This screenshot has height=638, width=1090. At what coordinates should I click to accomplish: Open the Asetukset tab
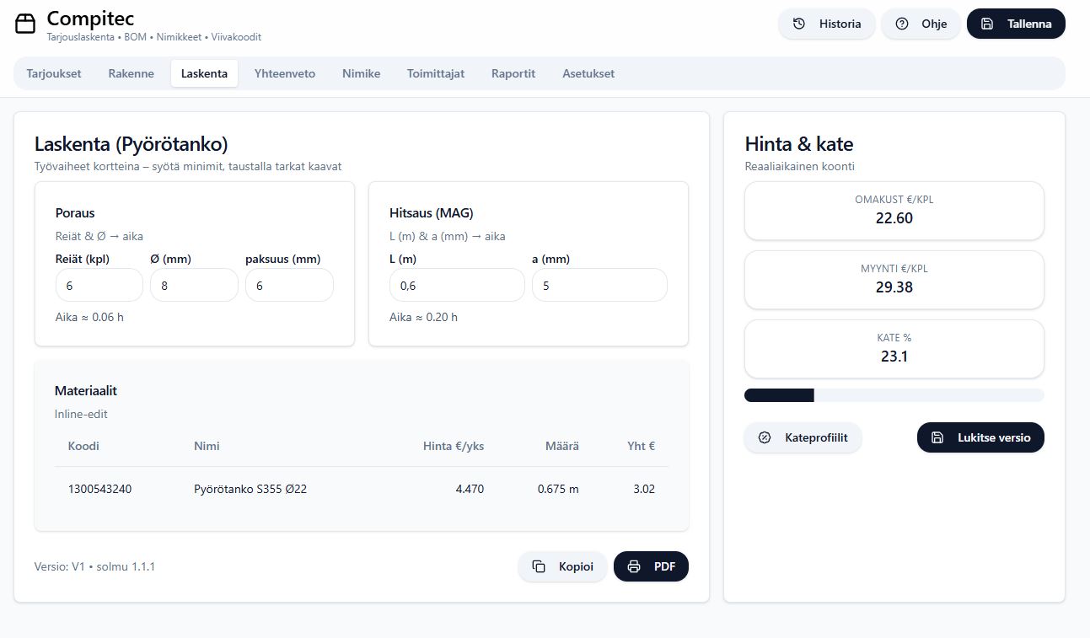coord(588,73)
